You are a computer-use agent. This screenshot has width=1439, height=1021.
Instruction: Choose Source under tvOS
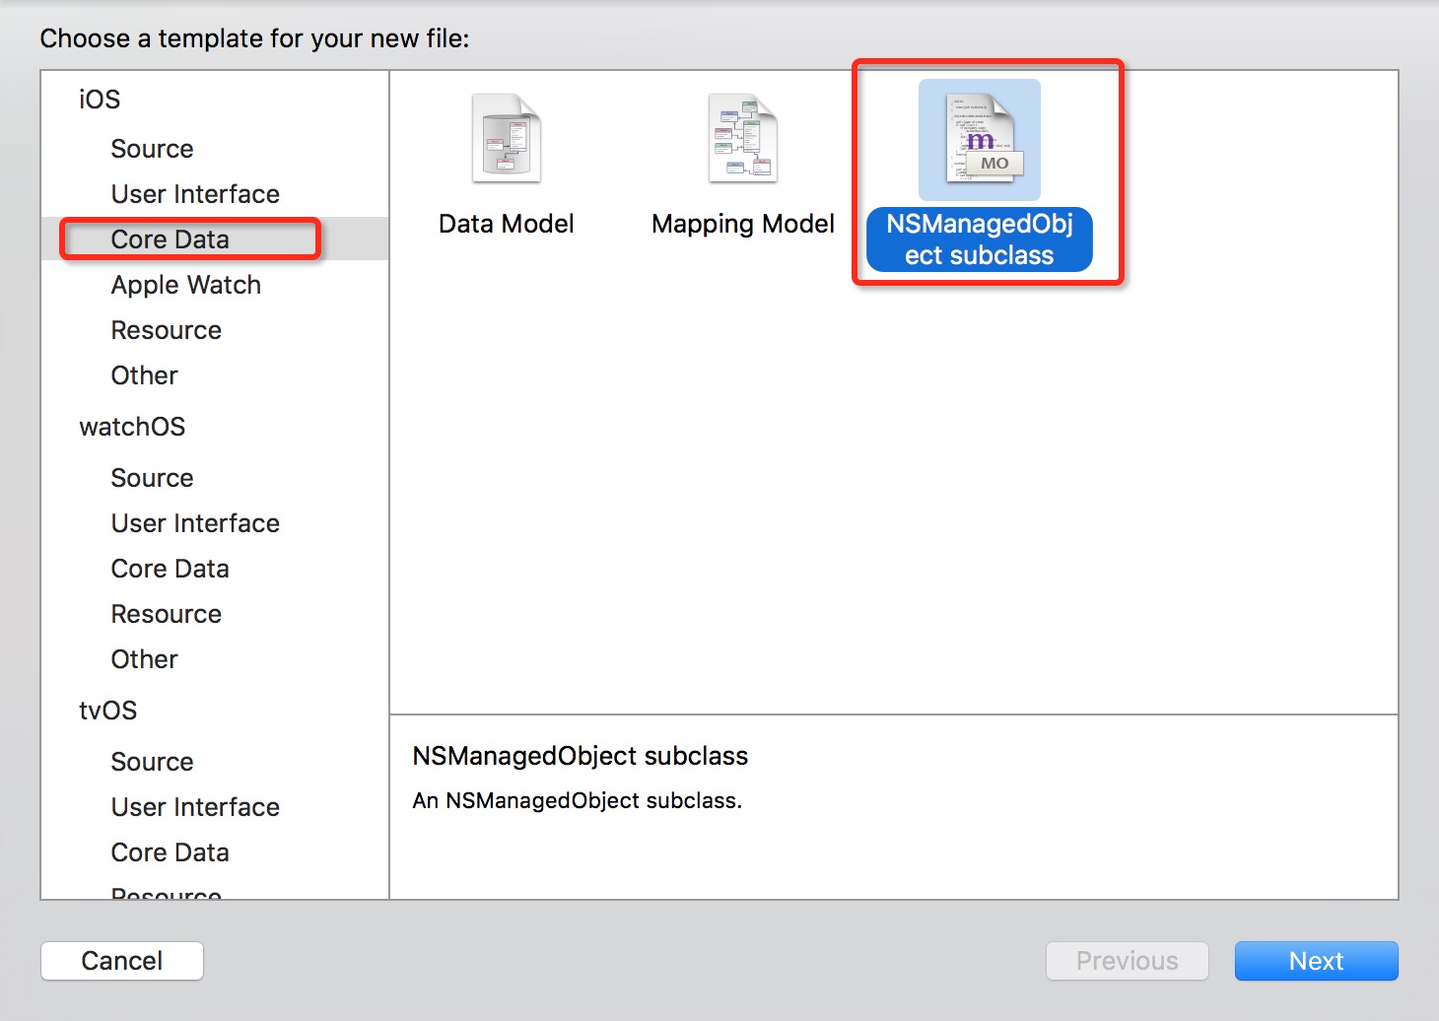click(x=152, y=762)
